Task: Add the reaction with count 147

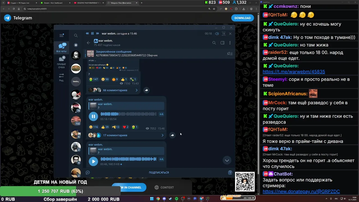Action: 94,79
